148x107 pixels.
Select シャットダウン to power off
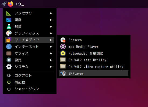point(30,89)
